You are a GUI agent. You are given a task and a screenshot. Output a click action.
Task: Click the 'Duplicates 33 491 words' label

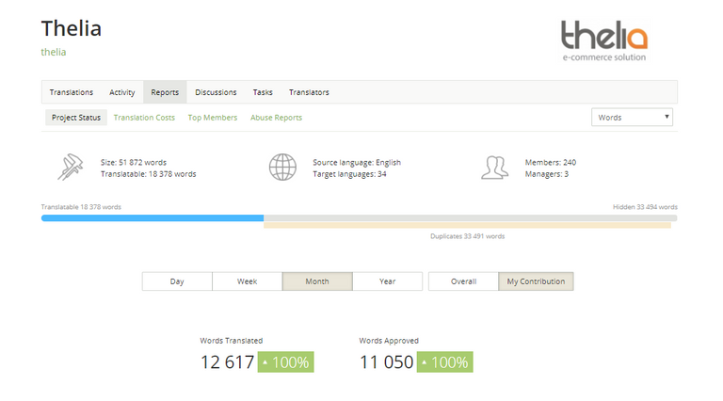pos(468,236)
